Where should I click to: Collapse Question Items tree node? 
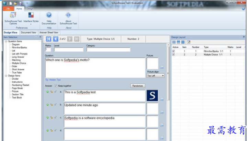6,41
